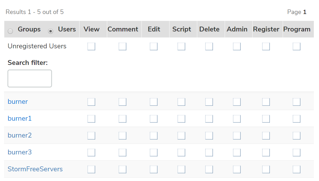This screenshot has height=181, width=319.
Task: Toggle Script permission for burner3
Action: (x=181, y=152)
